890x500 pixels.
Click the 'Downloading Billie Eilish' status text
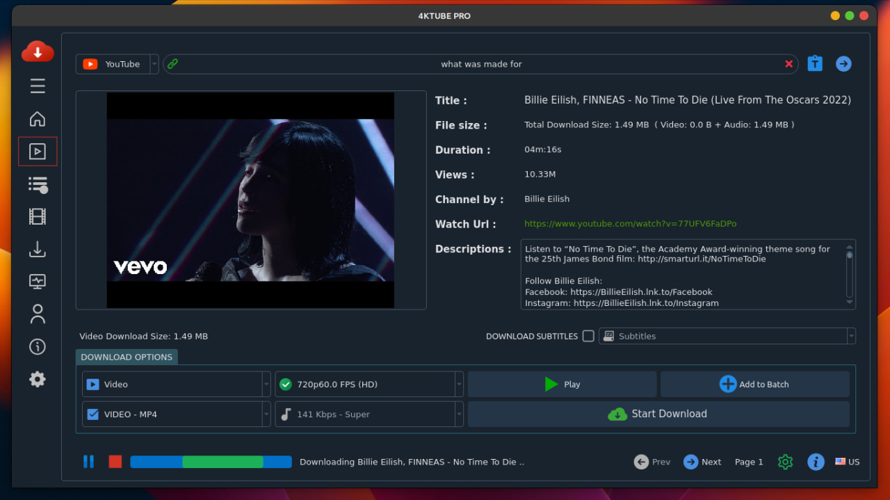click(x=412, y=462)
